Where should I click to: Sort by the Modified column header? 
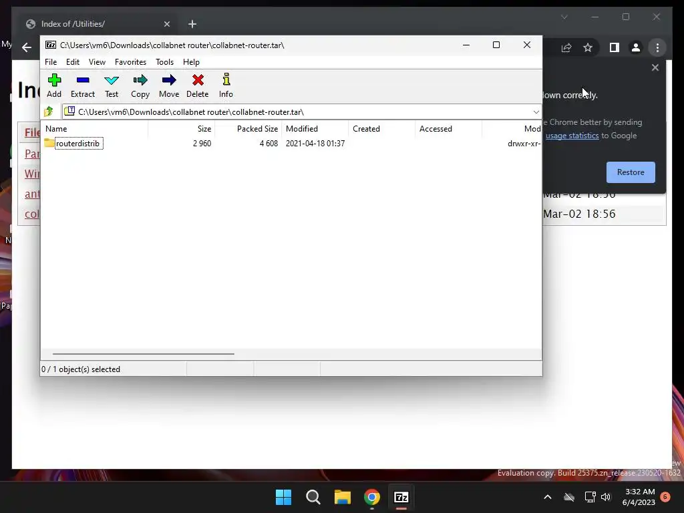coord(315,129)
